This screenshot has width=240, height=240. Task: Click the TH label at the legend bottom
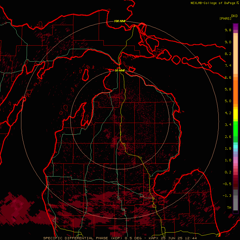click(x=229, y=208)
